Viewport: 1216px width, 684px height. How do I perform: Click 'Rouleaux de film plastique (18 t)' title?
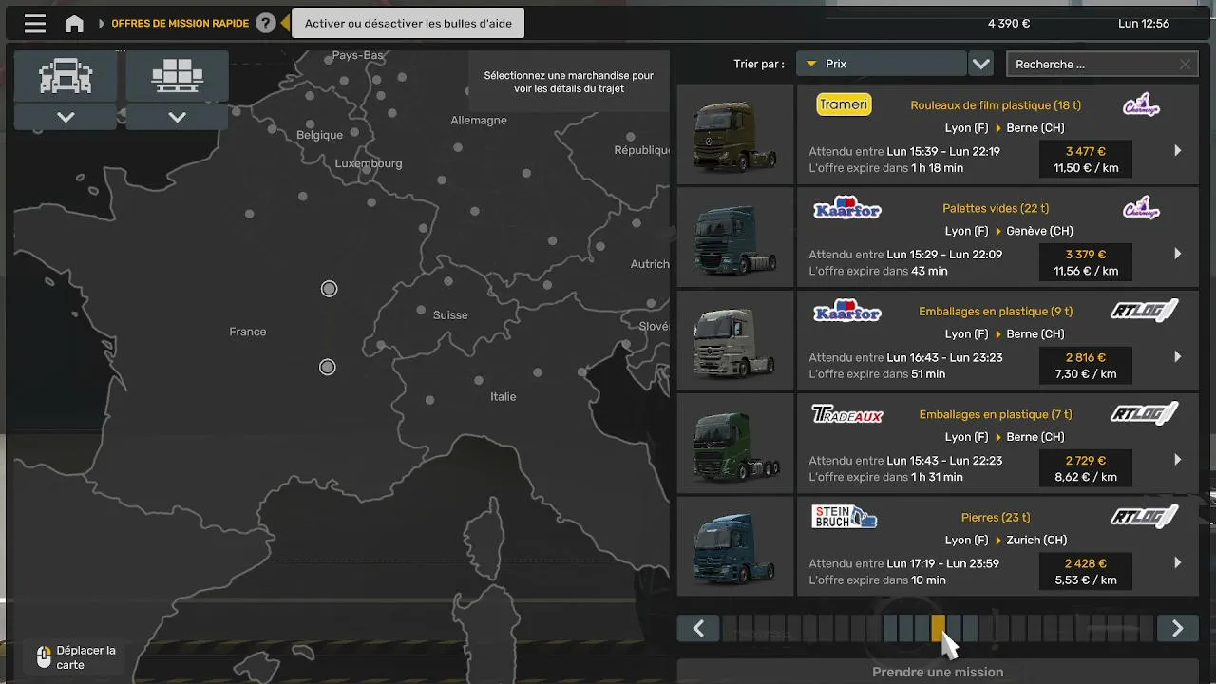[x=996, y=105]
